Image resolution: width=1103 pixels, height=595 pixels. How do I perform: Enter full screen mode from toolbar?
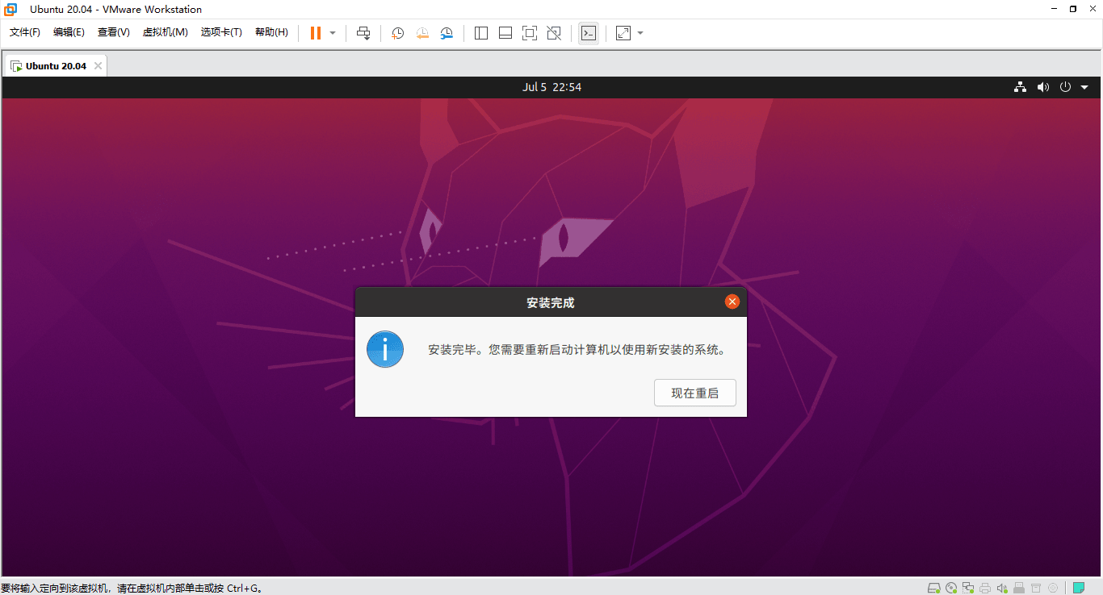click(530, 33)
